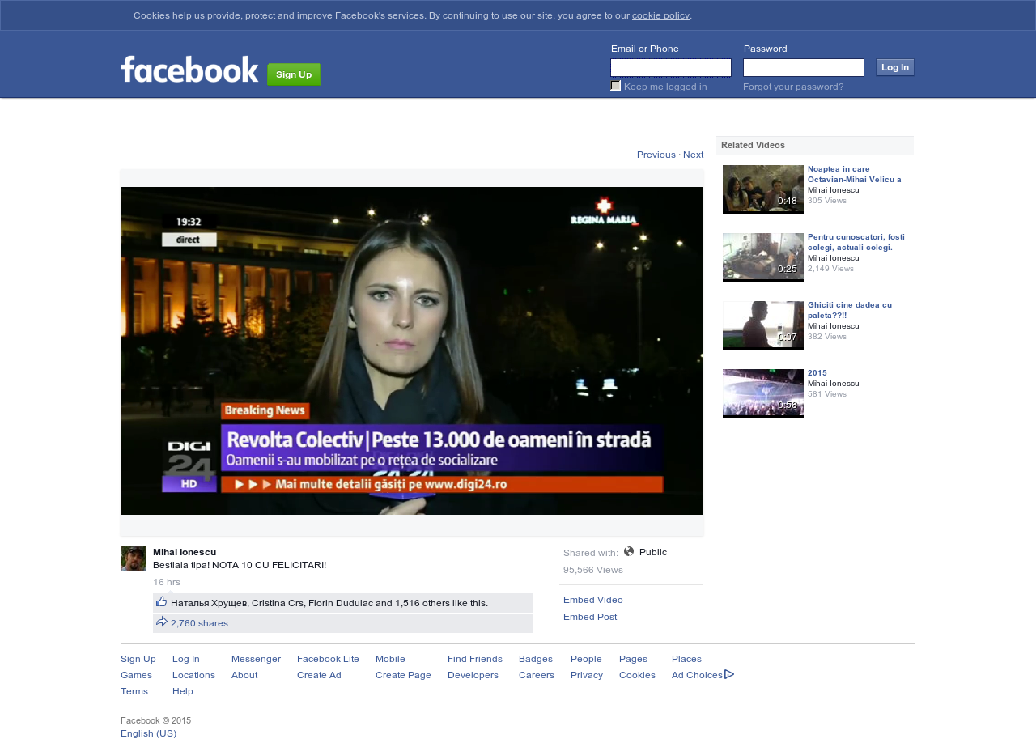The image size is (1036, 756).
Task: Open Create Ad footer link
Action: (319, 675)
